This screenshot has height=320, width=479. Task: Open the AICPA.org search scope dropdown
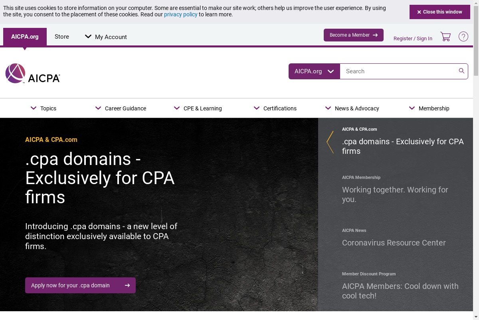(x=314, y=71)
